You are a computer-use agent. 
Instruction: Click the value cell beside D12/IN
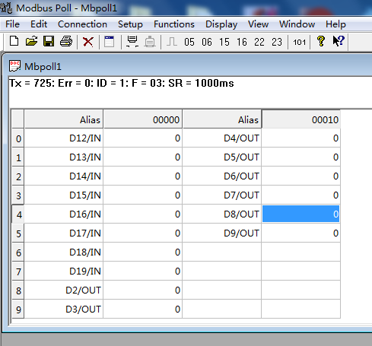coord(143,138)
